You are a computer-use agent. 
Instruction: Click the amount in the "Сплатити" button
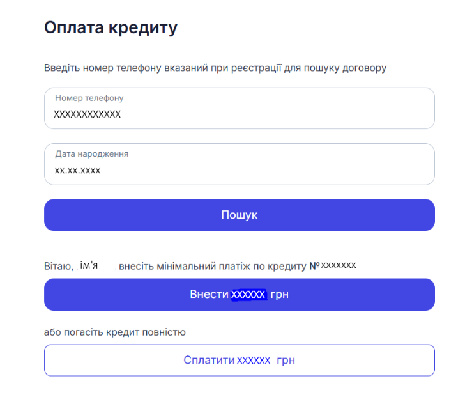point(254,361)
